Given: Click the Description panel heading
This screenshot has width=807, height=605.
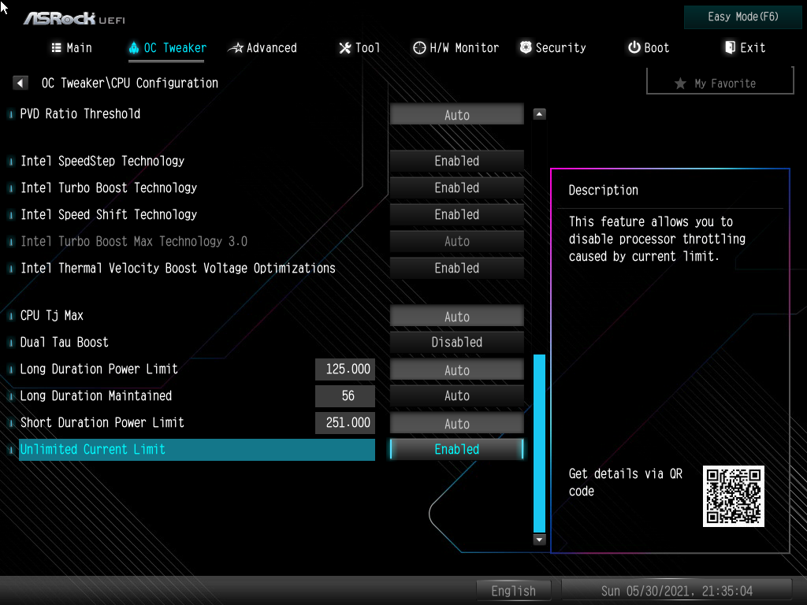Looking at the screenshot, I should click(603, 191).
